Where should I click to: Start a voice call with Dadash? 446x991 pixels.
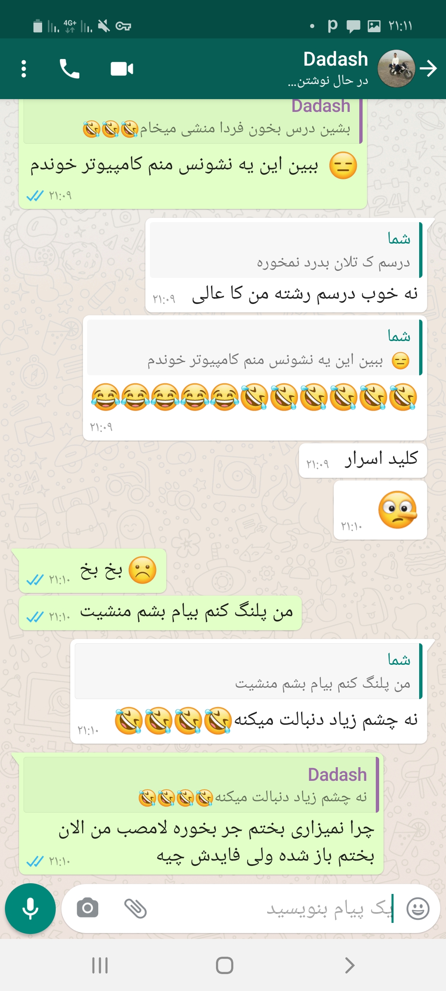click(x=69, y=69)
